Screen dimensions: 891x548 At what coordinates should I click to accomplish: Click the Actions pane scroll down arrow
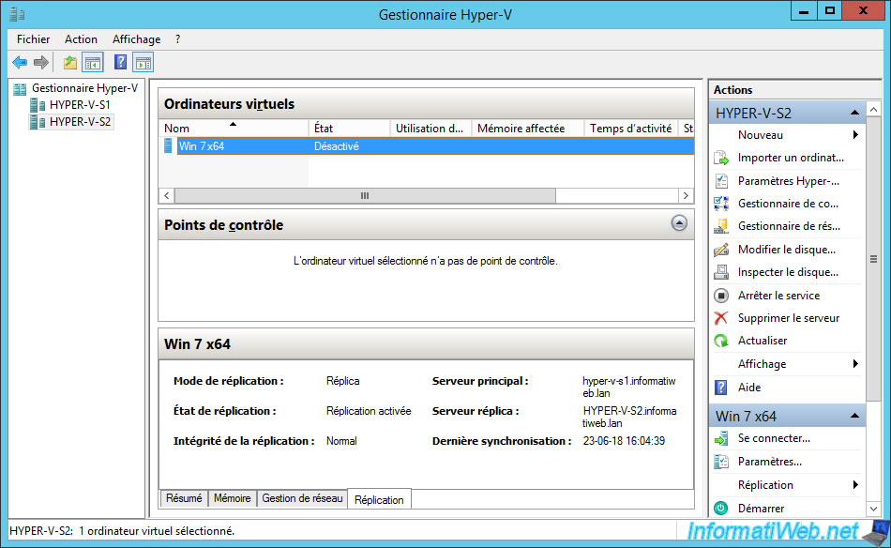point(873,509)
